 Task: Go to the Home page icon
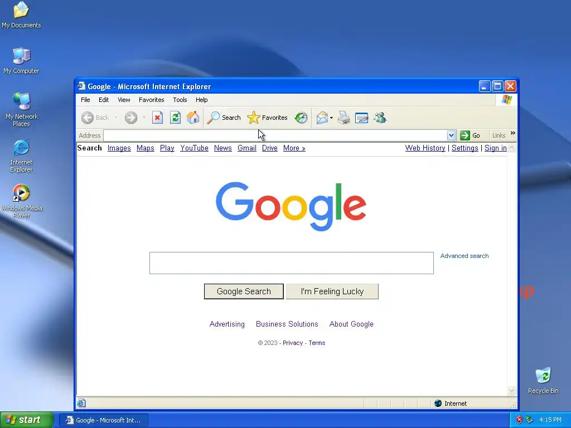tap(193, 118)
